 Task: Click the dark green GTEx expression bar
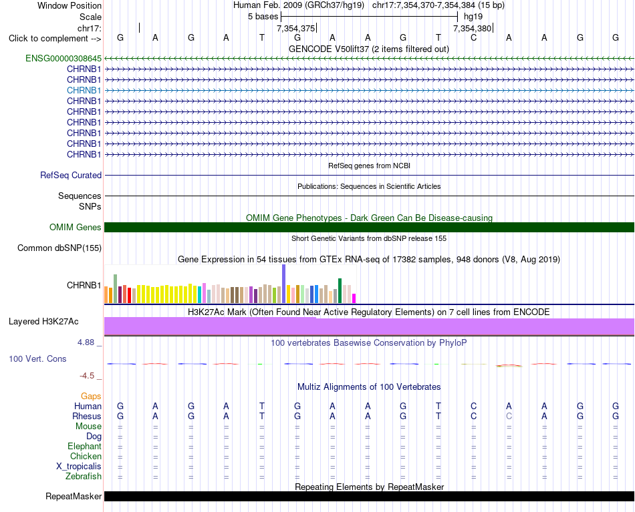340,291
